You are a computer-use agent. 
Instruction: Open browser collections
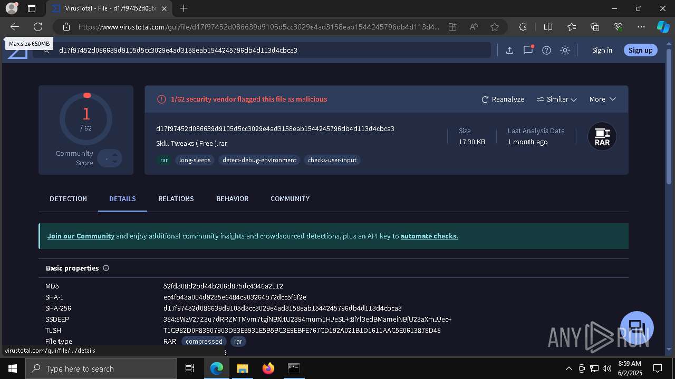(x=595, y=27)
